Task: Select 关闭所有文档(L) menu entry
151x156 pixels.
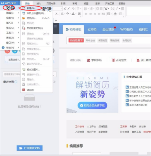Action: click(x=36, y=28)
